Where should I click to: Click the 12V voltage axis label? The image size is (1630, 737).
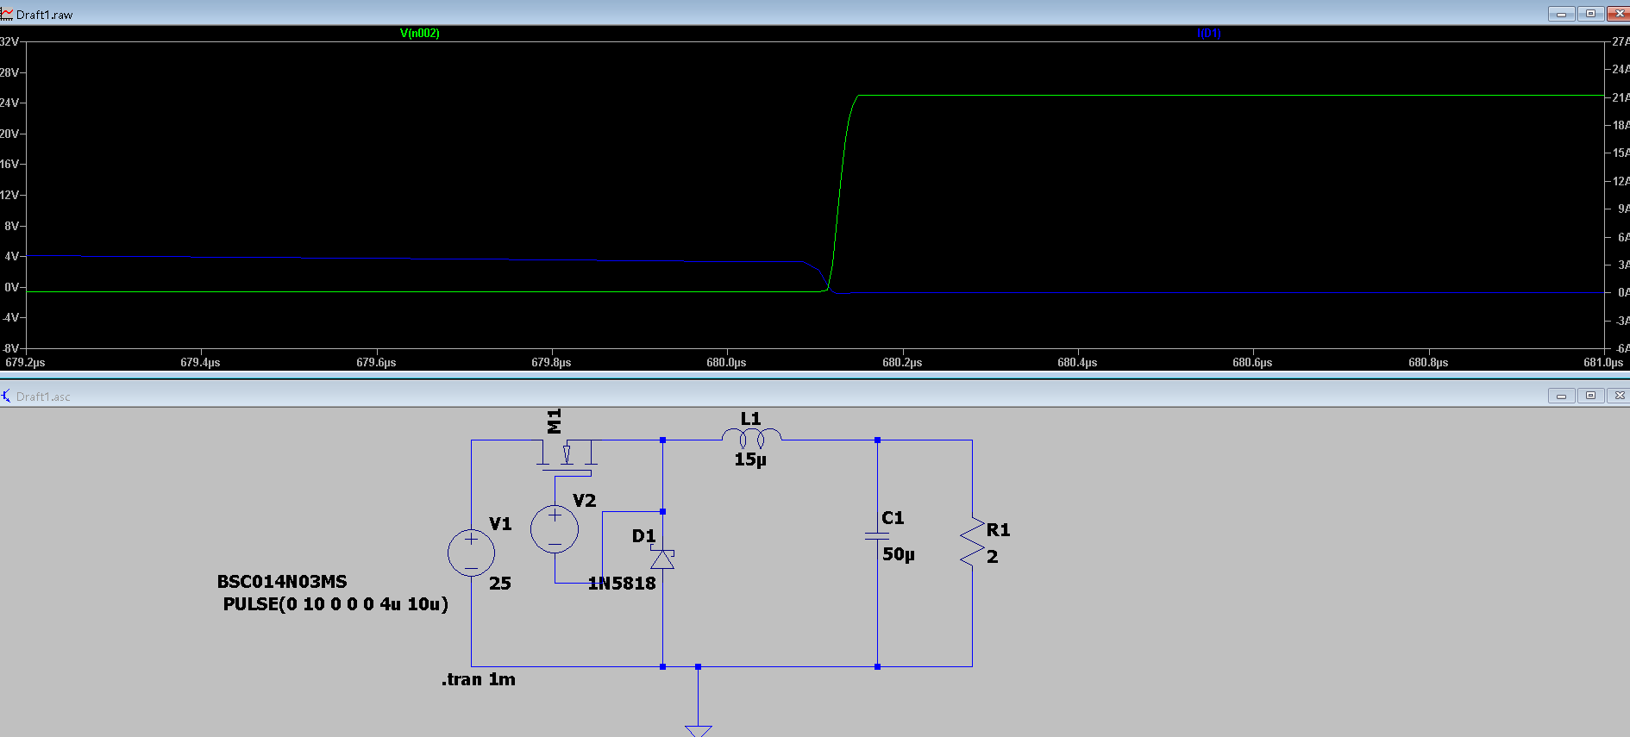9,196
